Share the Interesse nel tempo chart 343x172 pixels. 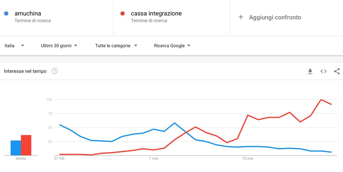(x=337, y=71)
